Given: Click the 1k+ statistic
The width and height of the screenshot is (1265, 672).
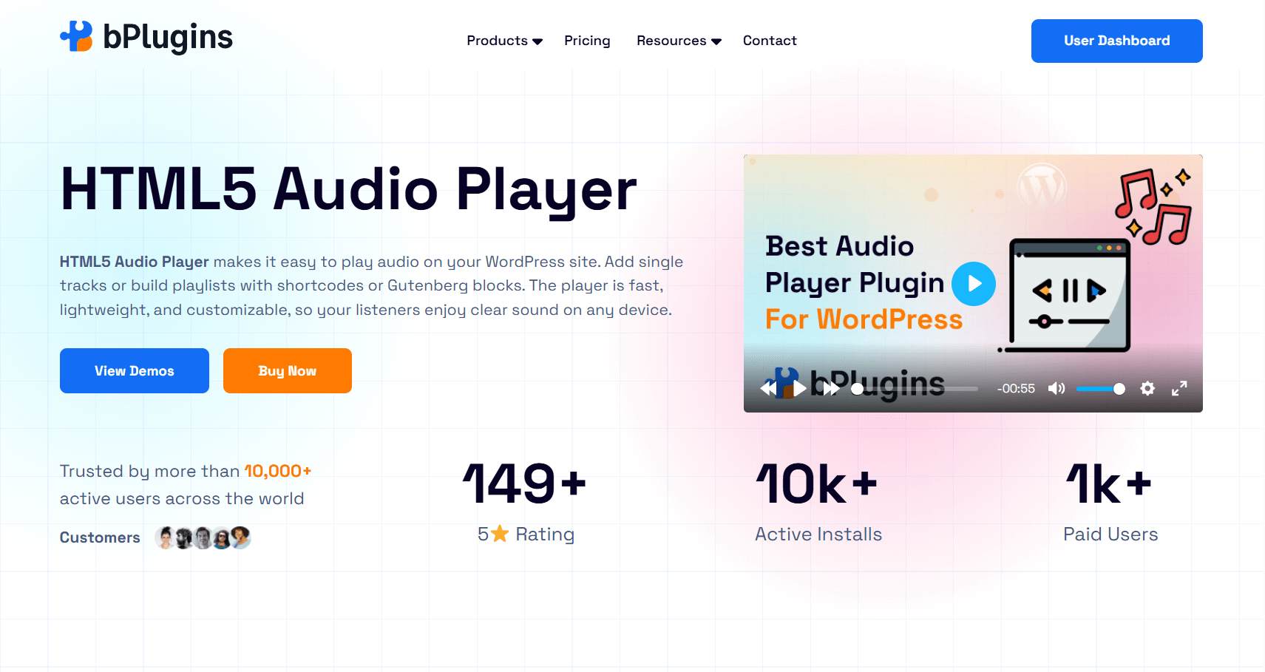Looking at the screenshot, I should [1109, 484].
